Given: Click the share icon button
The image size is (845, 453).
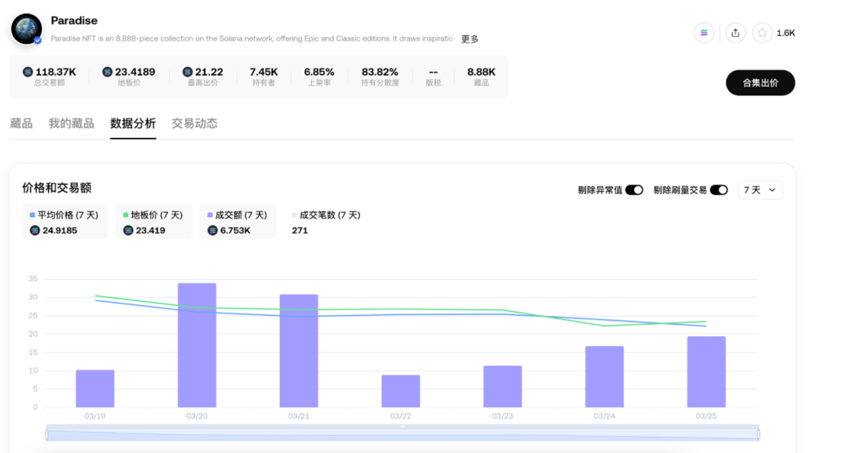Looking at the screenshot, I should pos(736,33).
